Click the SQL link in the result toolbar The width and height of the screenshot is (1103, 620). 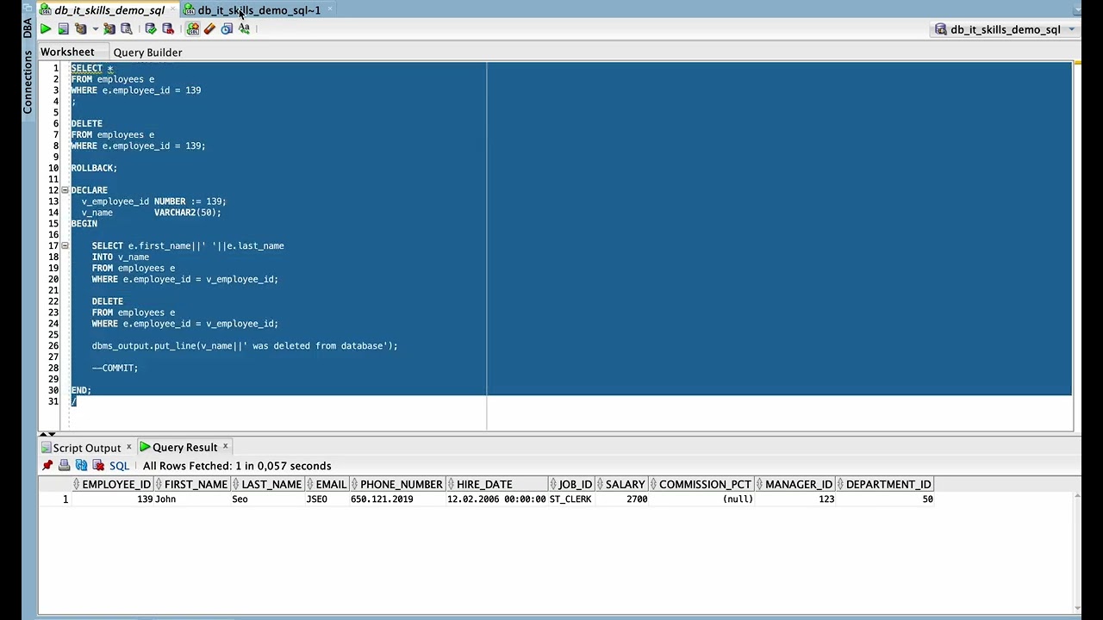click(119, 466)
